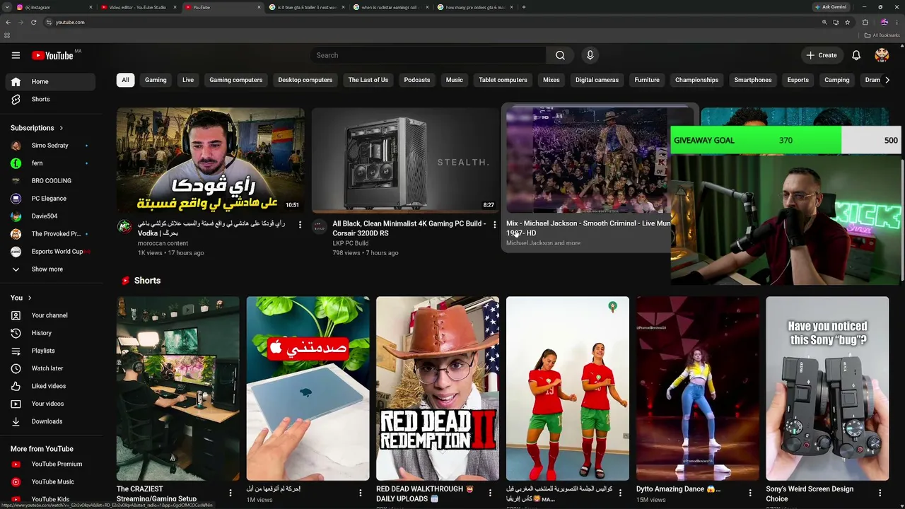Open Chrome three-dot menu
This screenshot has width=905, height=509.
897,22
